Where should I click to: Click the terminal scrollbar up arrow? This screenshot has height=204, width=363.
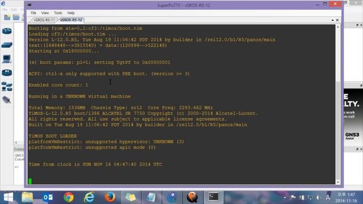click(x=338, y=27)
